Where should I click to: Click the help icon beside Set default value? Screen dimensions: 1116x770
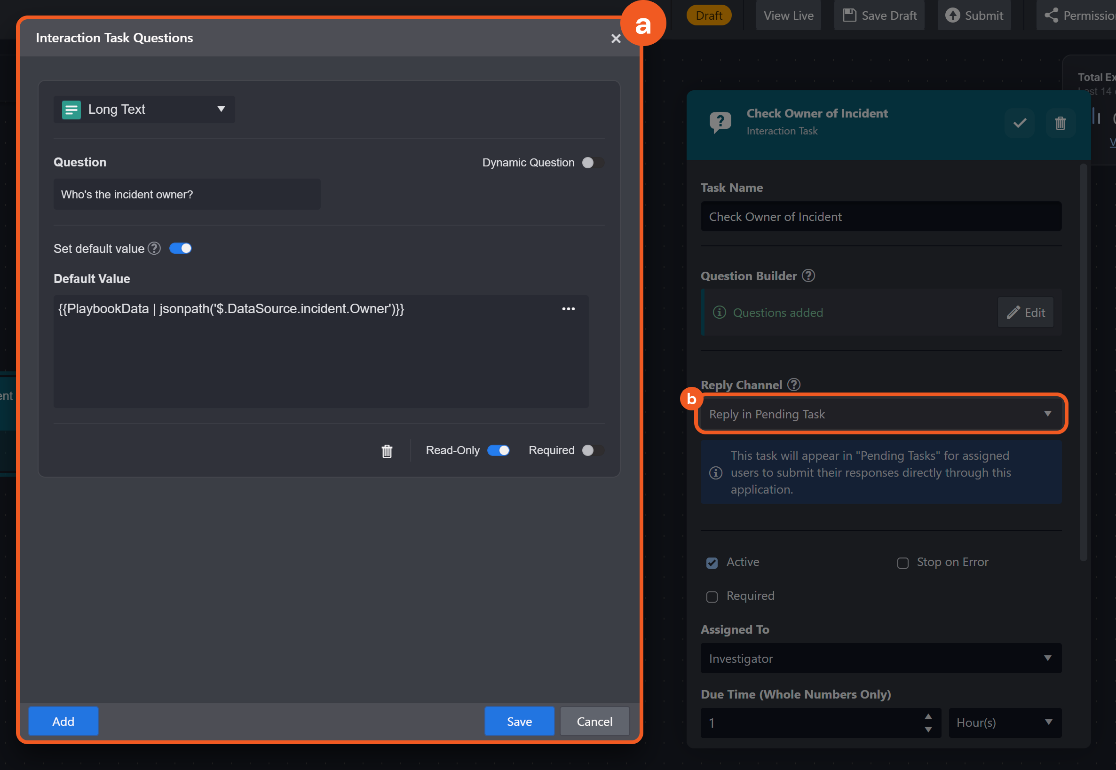pyautogui.click(x=154, y=249)
